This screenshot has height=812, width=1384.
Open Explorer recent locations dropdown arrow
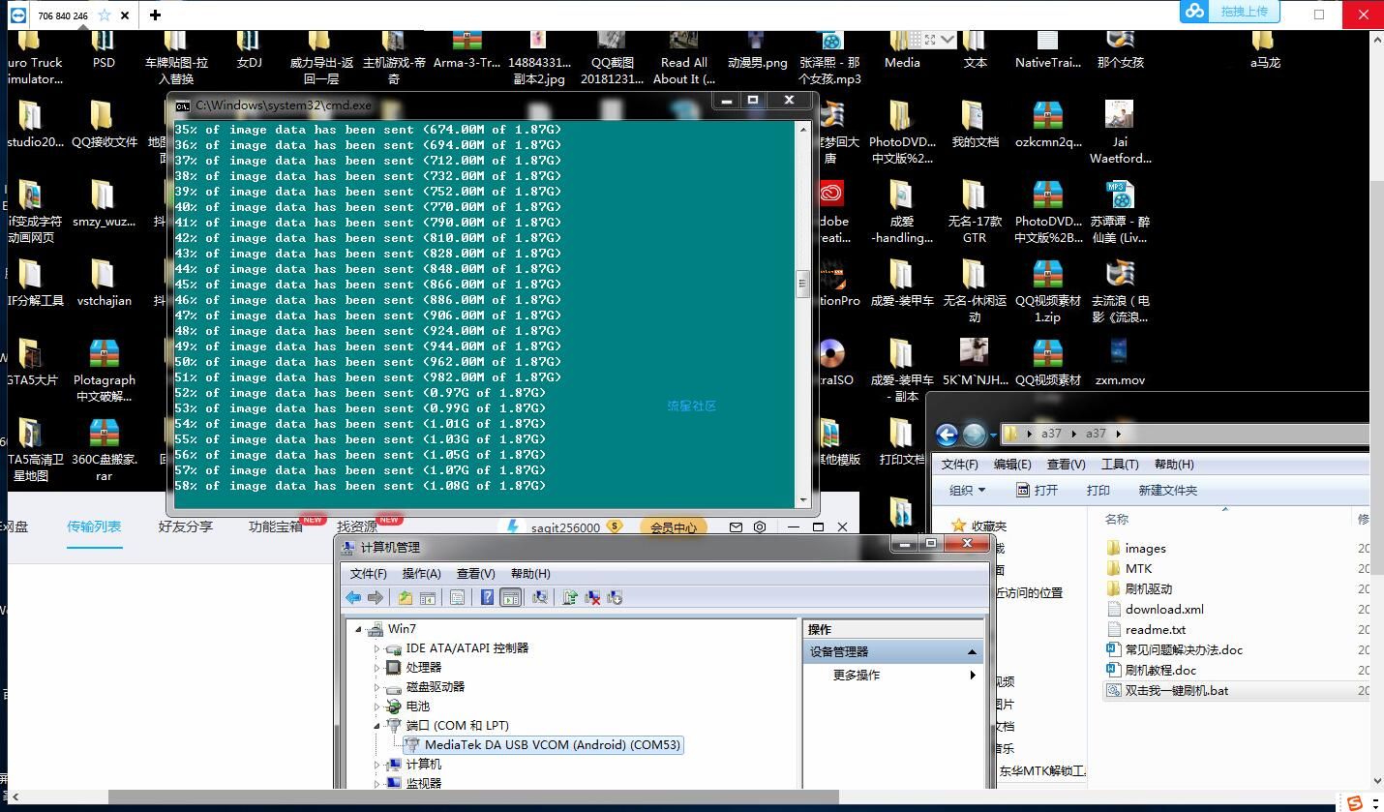(x=992, y=435)
